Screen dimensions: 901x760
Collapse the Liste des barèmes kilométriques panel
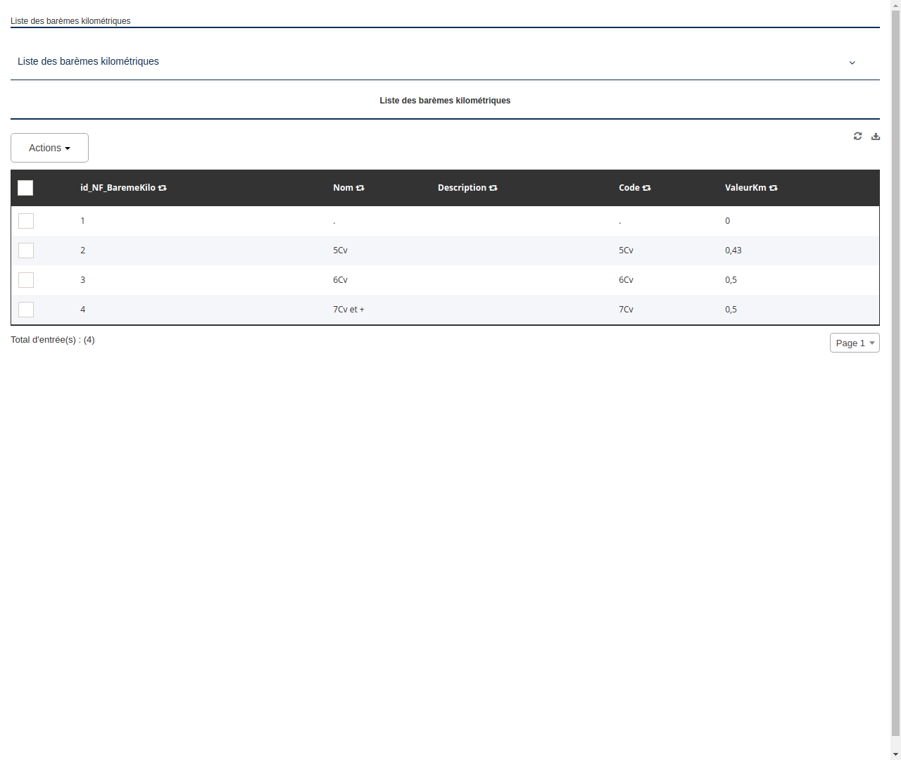(852, 62)
